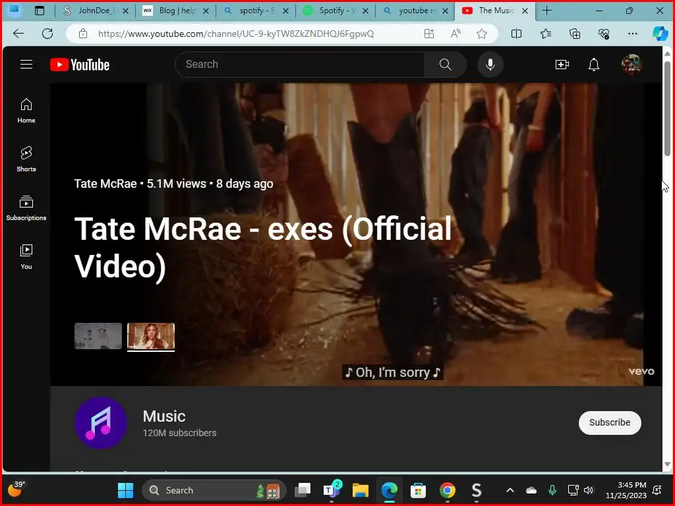Toggle split screen view icon

coord(516,34)
